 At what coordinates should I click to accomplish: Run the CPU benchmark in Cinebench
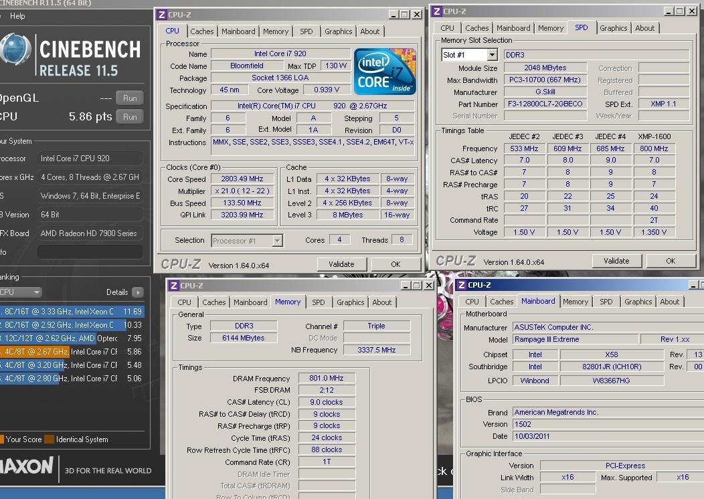point(130,116)
